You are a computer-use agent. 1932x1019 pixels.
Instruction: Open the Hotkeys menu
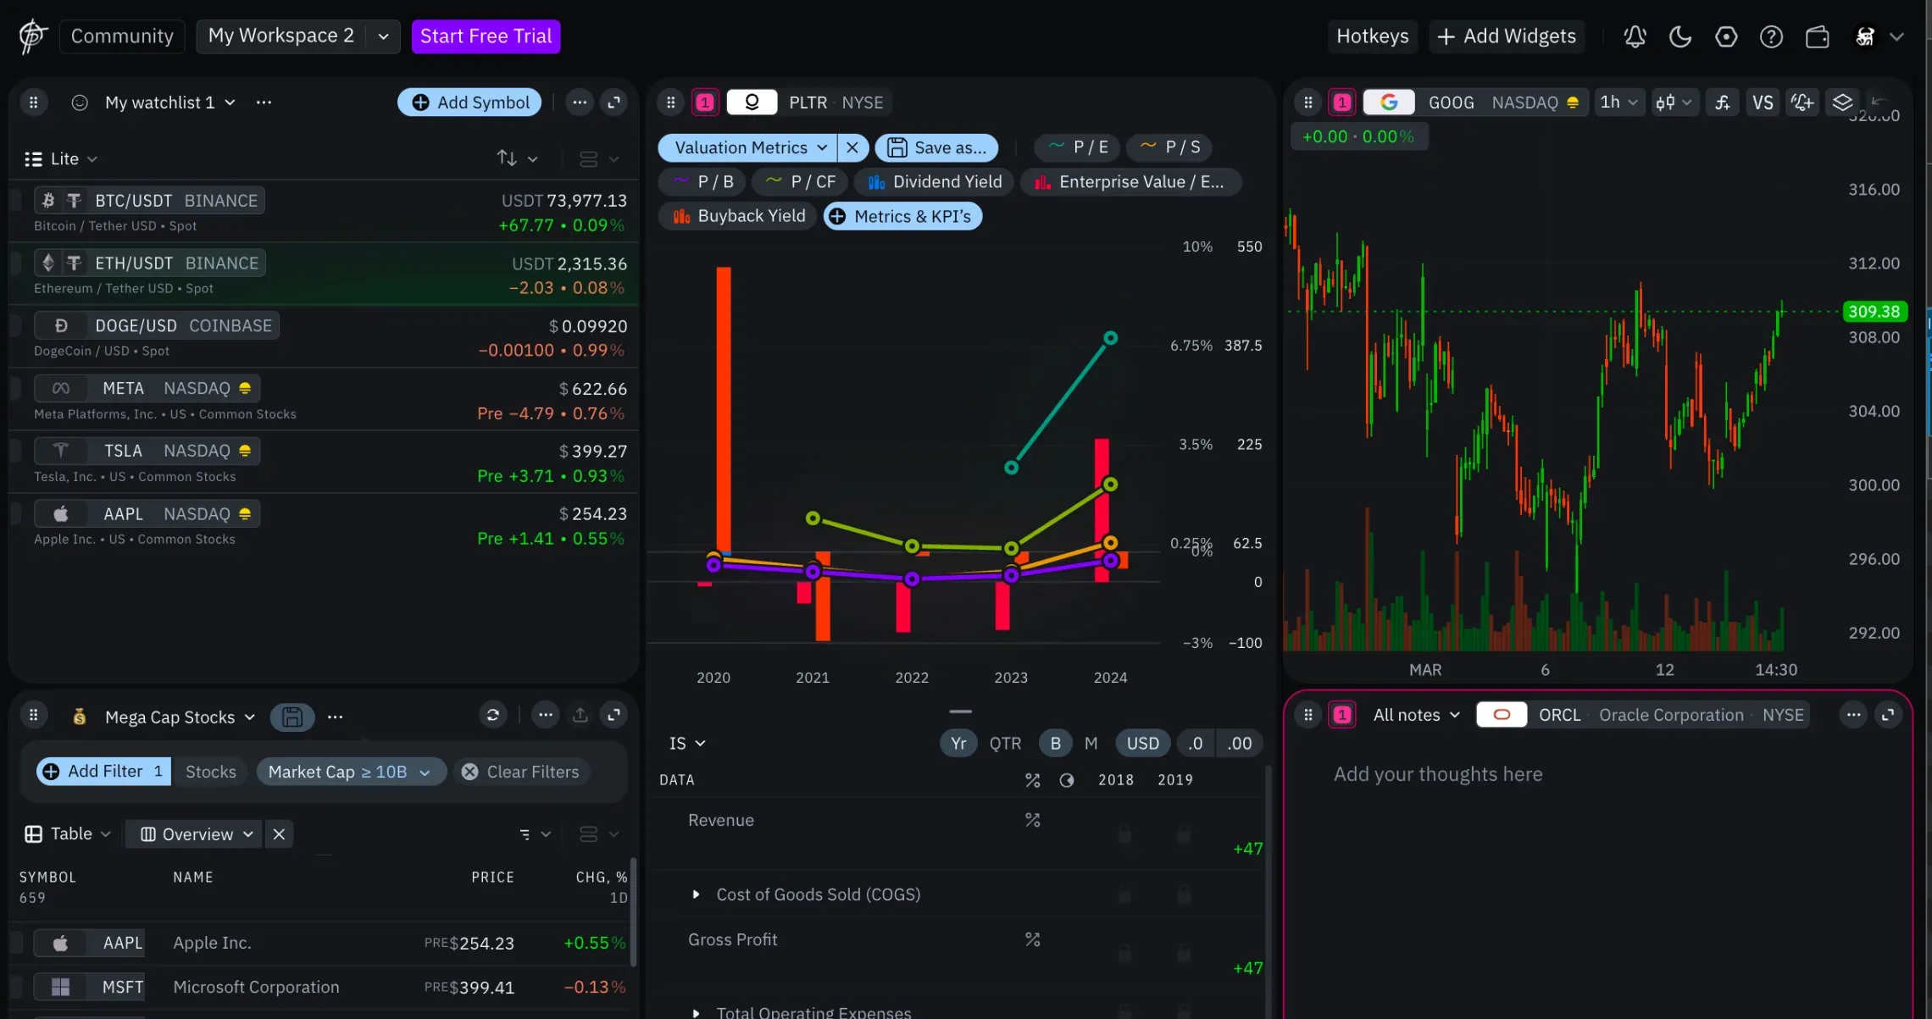click(1372, 36)
